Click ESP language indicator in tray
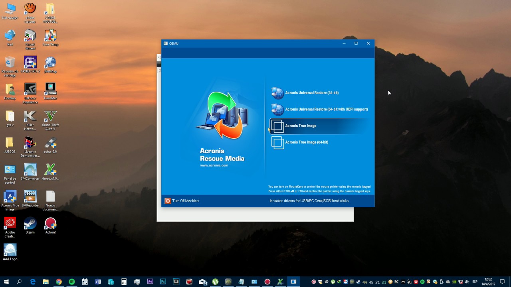 (x=475, y=282)
